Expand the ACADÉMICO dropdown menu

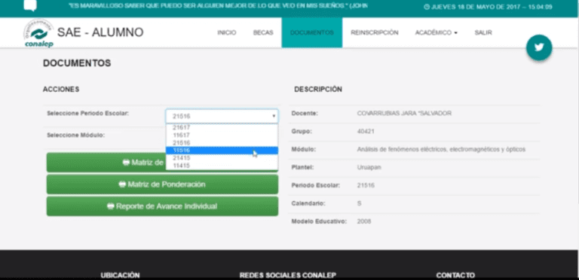(x=436, y=33)
